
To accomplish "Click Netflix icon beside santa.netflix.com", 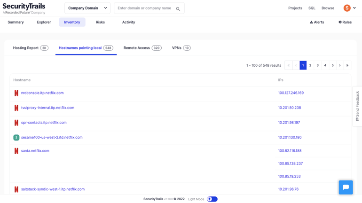I will (x=16, y=151).
